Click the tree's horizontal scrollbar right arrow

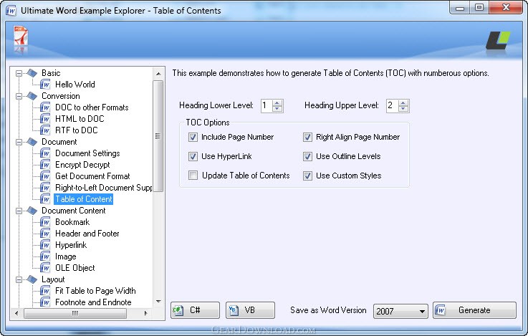pyautogui.click(x=145, y=313)
